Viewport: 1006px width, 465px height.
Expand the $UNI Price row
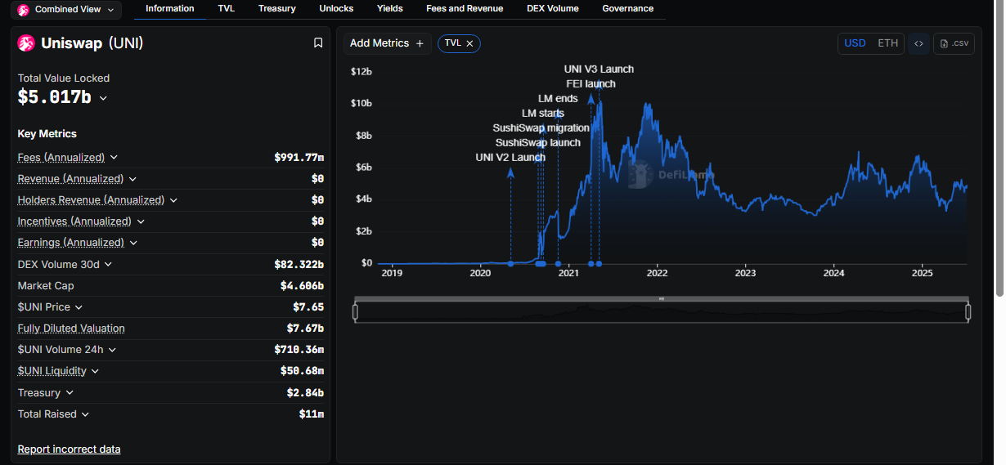[x=79, y=307]
